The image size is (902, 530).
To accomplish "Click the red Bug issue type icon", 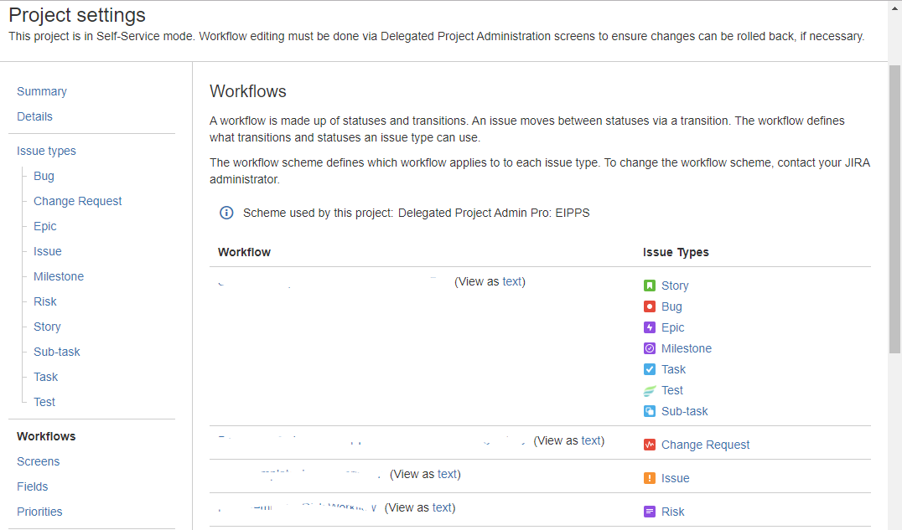I will pyautogui.click(x=650, y=306).
